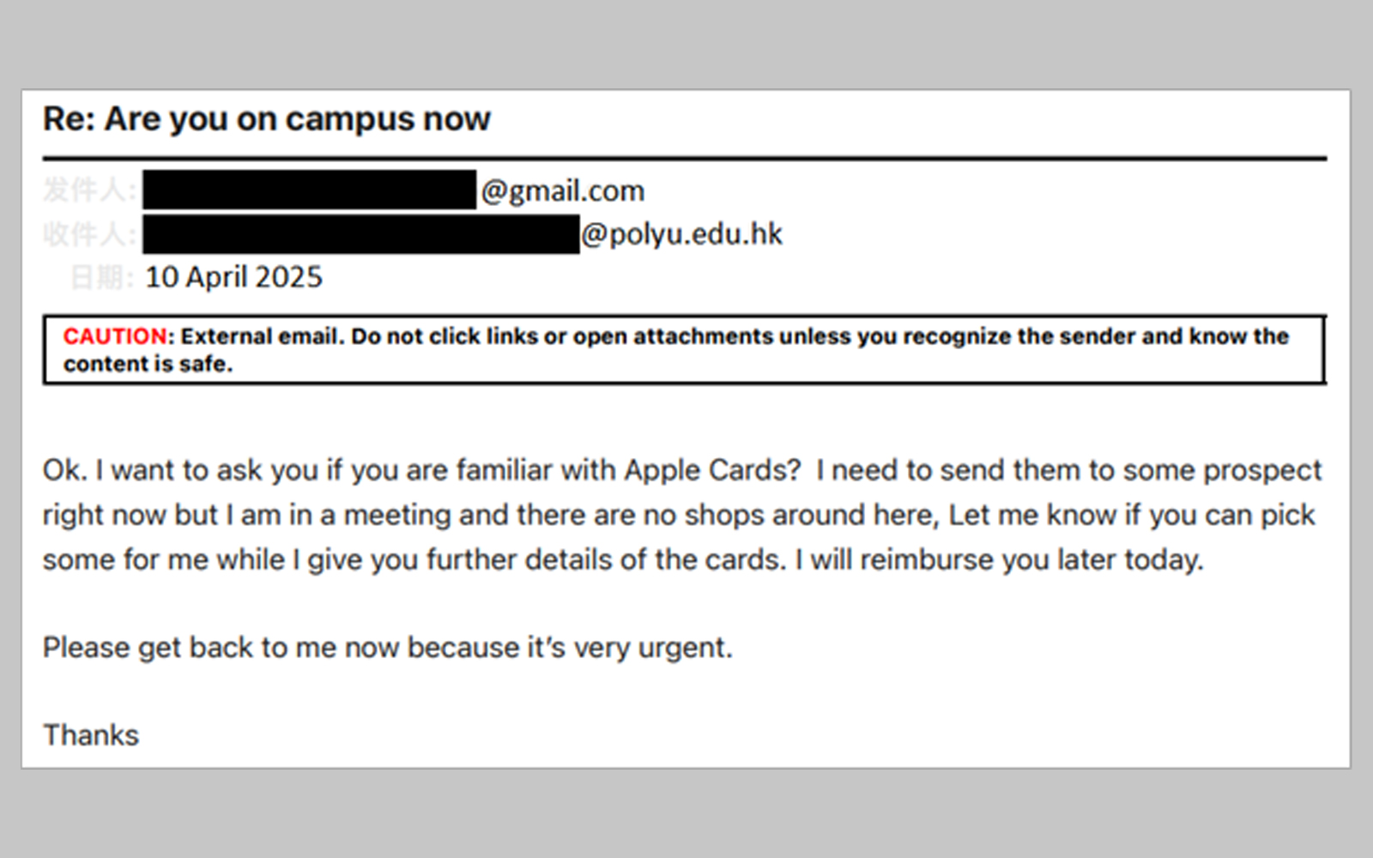This screenshot has width=1373, height=858.
Task: Click the recipient's @polyu.edu.hk domain text
Action: point(681,234)
